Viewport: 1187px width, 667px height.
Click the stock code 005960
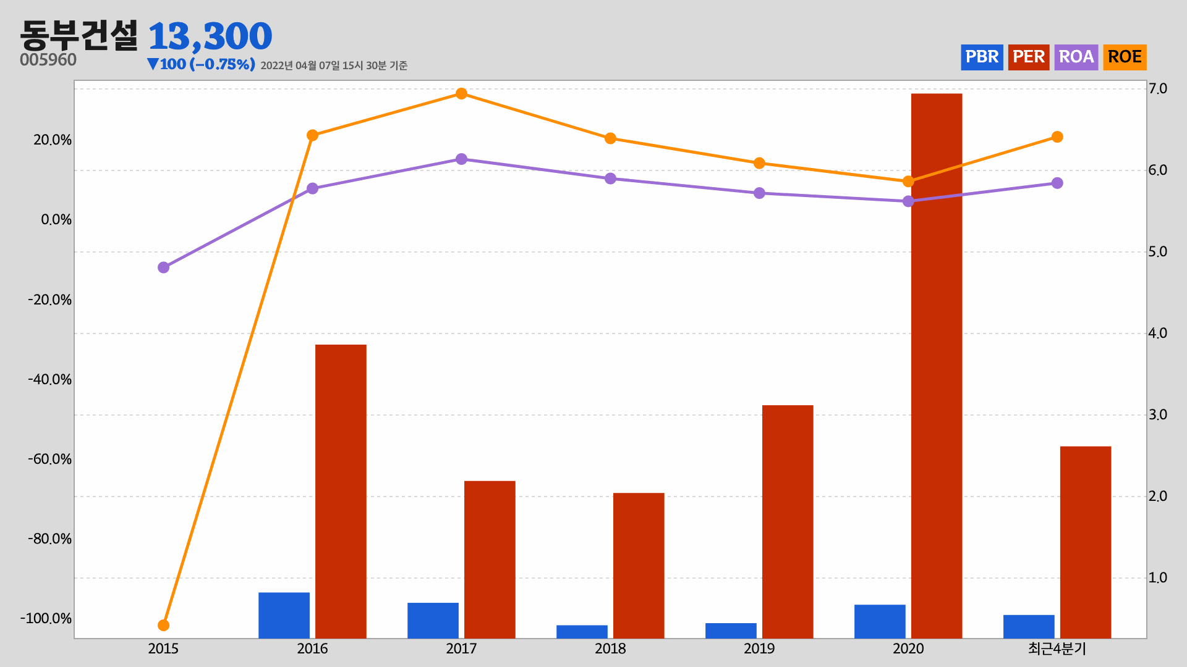[48, 60]
